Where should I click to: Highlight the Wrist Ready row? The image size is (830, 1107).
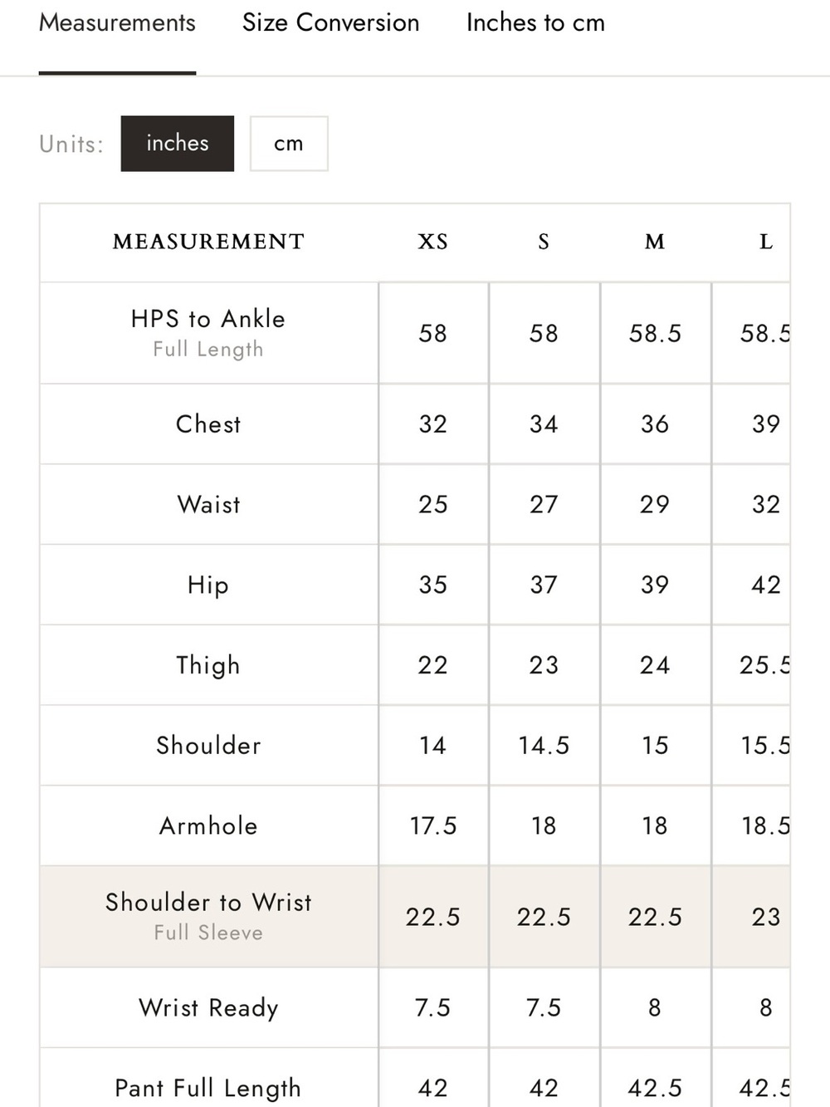415,1007
